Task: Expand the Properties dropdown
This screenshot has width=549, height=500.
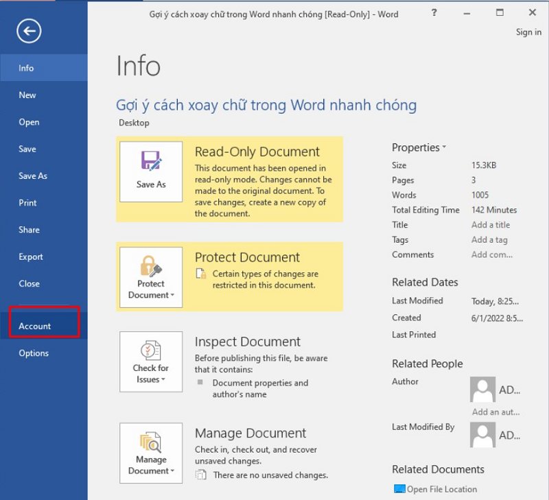Action: 444,147
